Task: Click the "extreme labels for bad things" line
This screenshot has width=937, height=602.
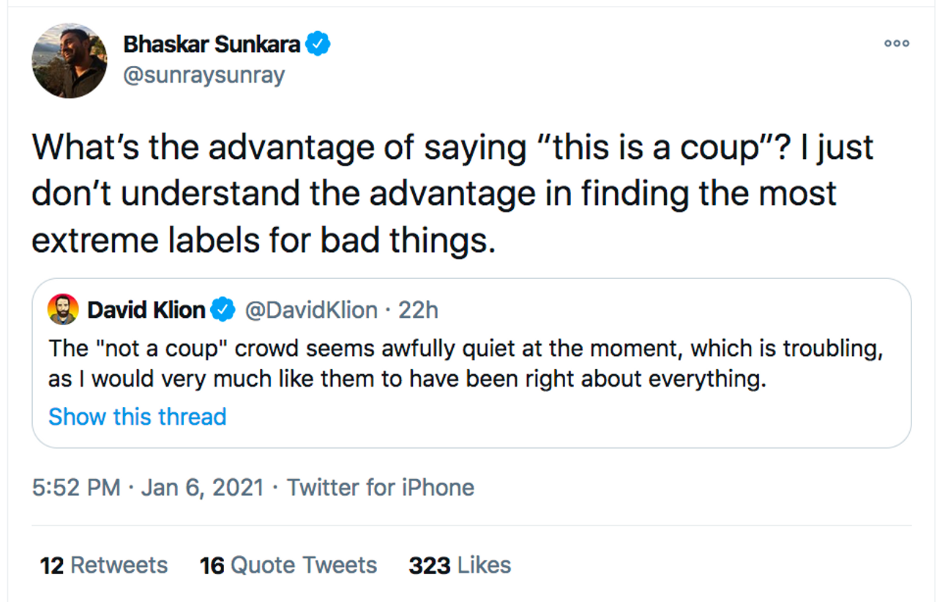Action: [x=264, y=239]
